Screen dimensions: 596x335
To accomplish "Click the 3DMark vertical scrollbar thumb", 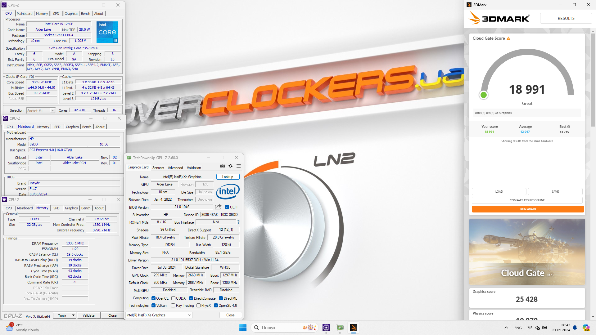I will click(593, 79).
